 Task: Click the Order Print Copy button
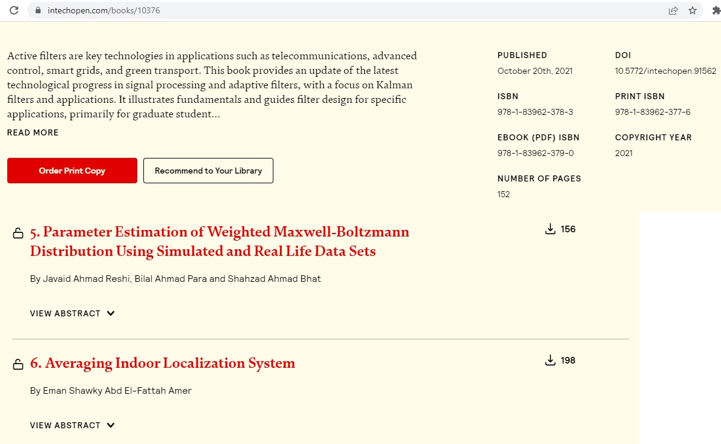[72, 171]
